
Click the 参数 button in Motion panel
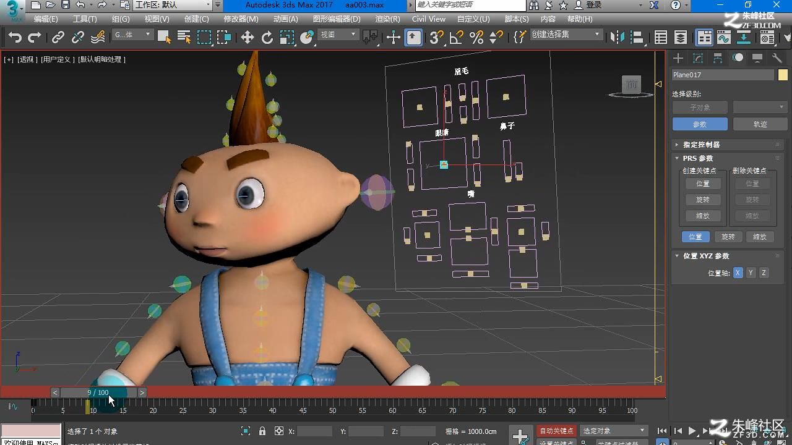click(699, 124)
